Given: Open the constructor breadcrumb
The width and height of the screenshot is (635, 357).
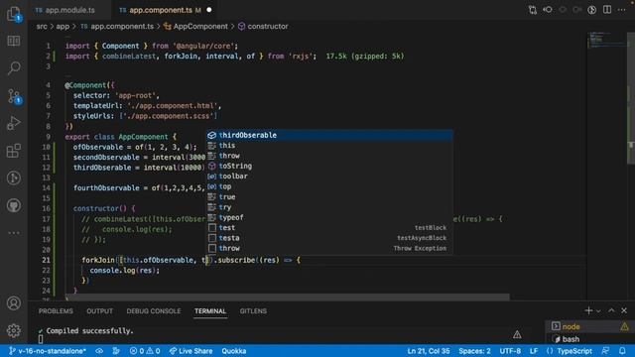Looking at the screenshot, I should pos(263,27).
